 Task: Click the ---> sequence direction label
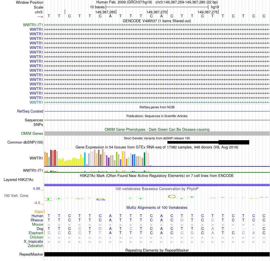coord(40,17)
